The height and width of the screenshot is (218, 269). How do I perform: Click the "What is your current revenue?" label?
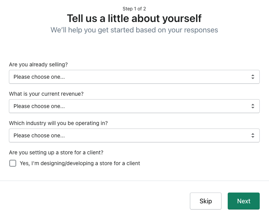[46, 94]
